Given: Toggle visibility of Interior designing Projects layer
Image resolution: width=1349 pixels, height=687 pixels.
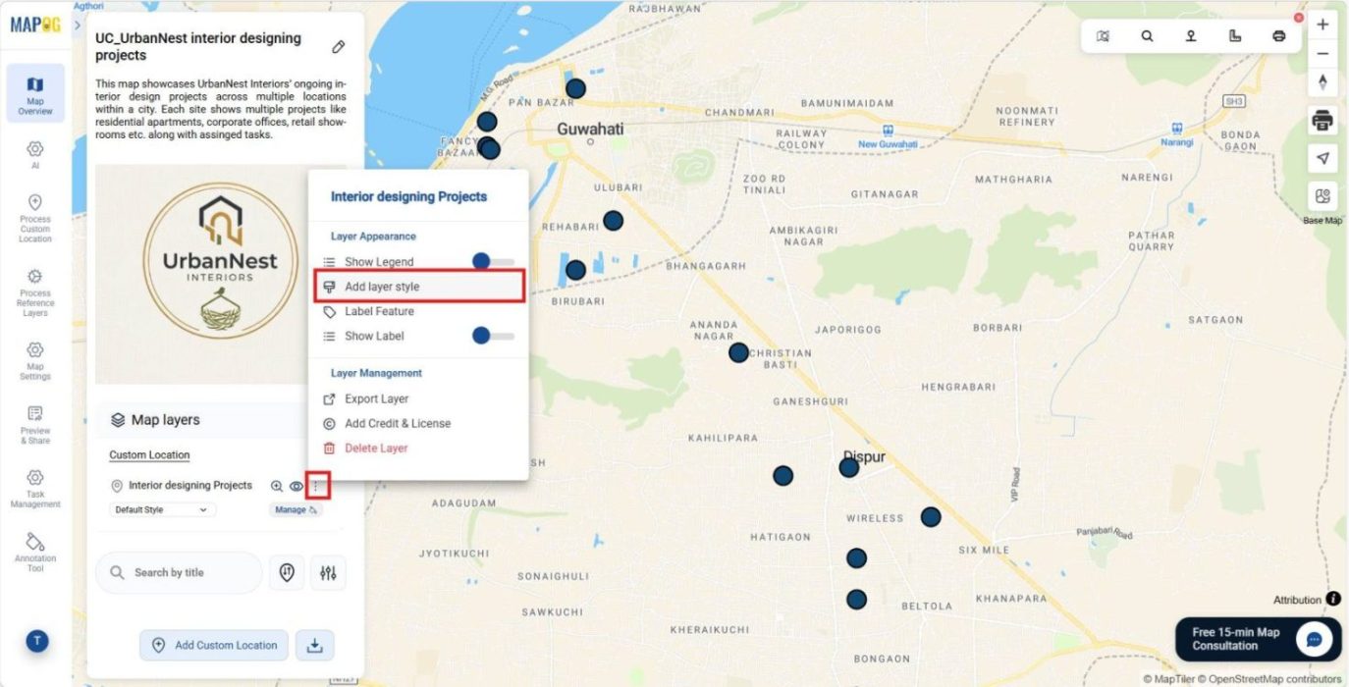Looking at the screenshot, I should (x=295, y=485).
